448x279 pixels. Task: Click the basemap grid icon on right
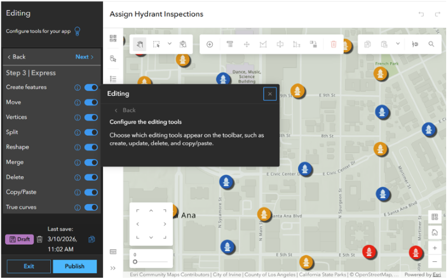[435, 217]
